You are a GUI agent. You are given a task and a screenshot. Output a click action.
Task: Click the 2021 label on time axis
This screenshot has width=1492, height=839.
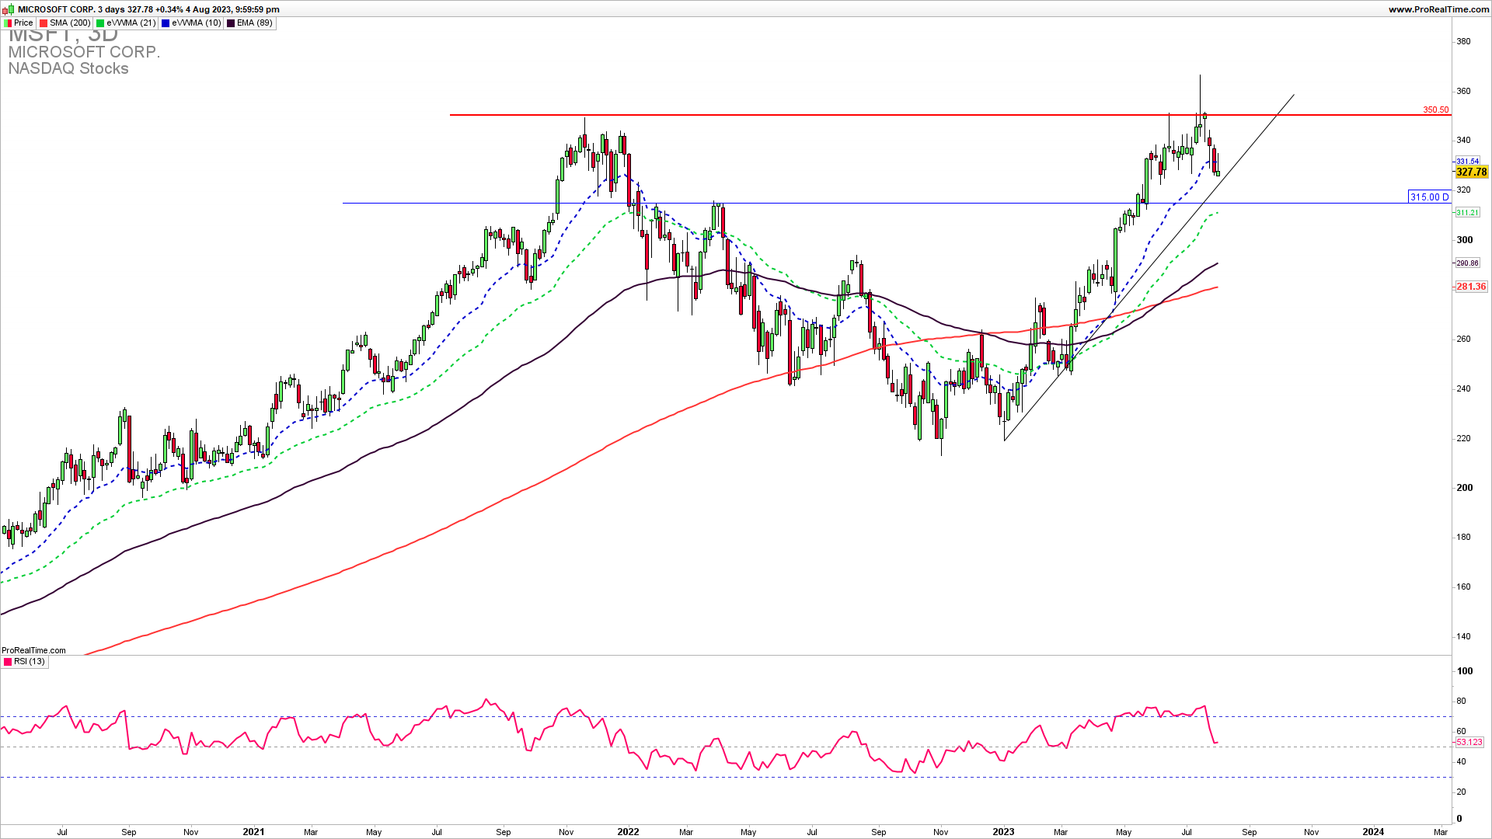pos(253,832)
